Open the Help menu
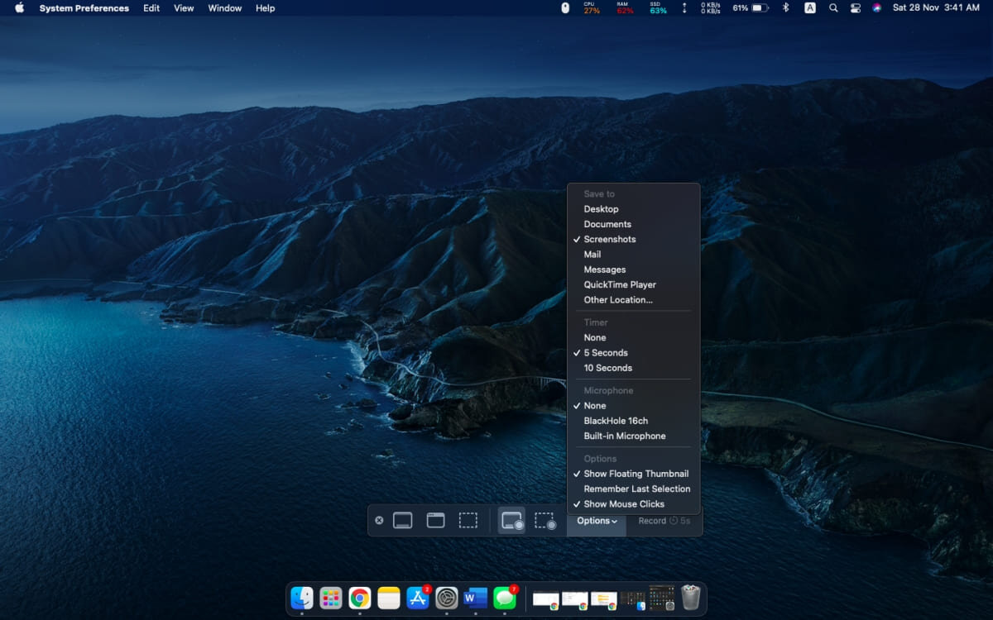Screen dimensions: 993x620 (x=265, y=8)
